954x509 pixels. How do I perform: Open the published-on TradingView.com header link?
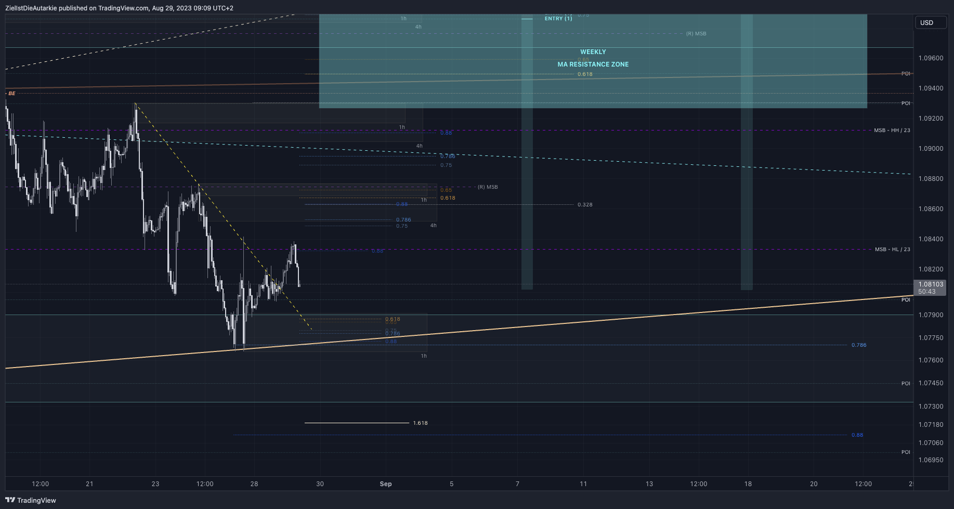[119, 8]
